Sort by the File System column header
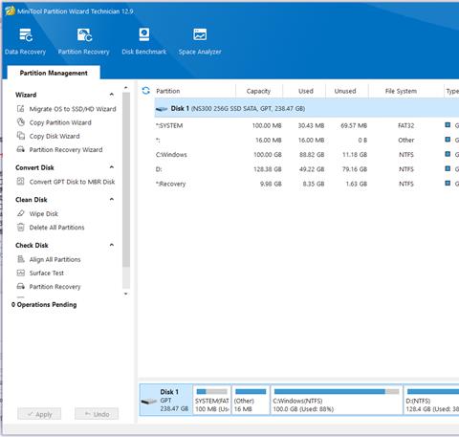The height and width of the screenshot is (437, 459). click(401, 91)
